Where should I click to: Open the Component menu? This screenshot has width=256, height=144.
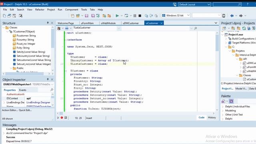72,10
